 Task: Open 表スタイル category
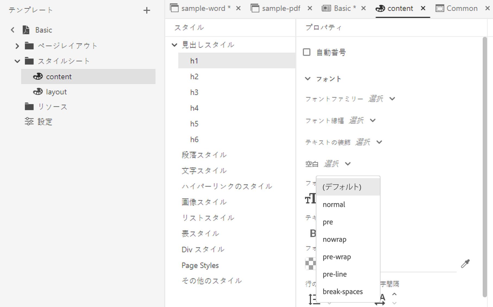point(200,234)
